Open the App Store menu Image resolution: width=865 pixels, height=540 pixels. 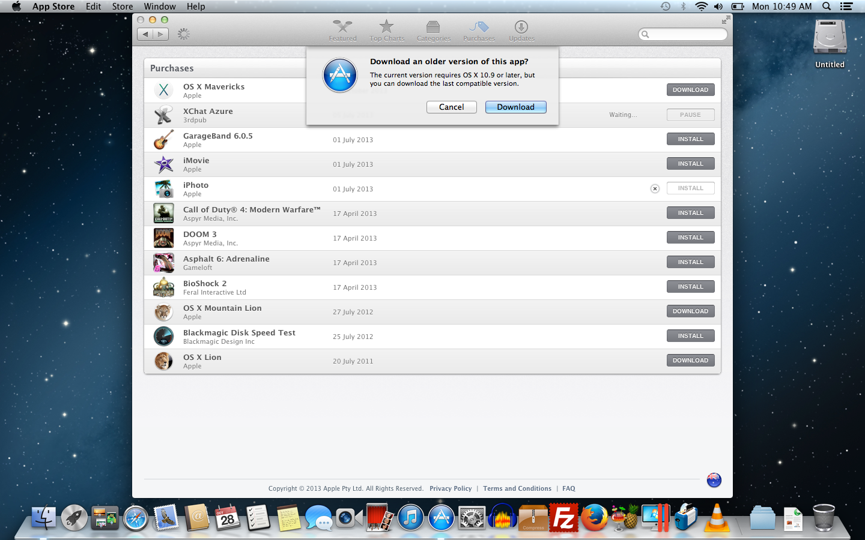click(x=53, y=7)
